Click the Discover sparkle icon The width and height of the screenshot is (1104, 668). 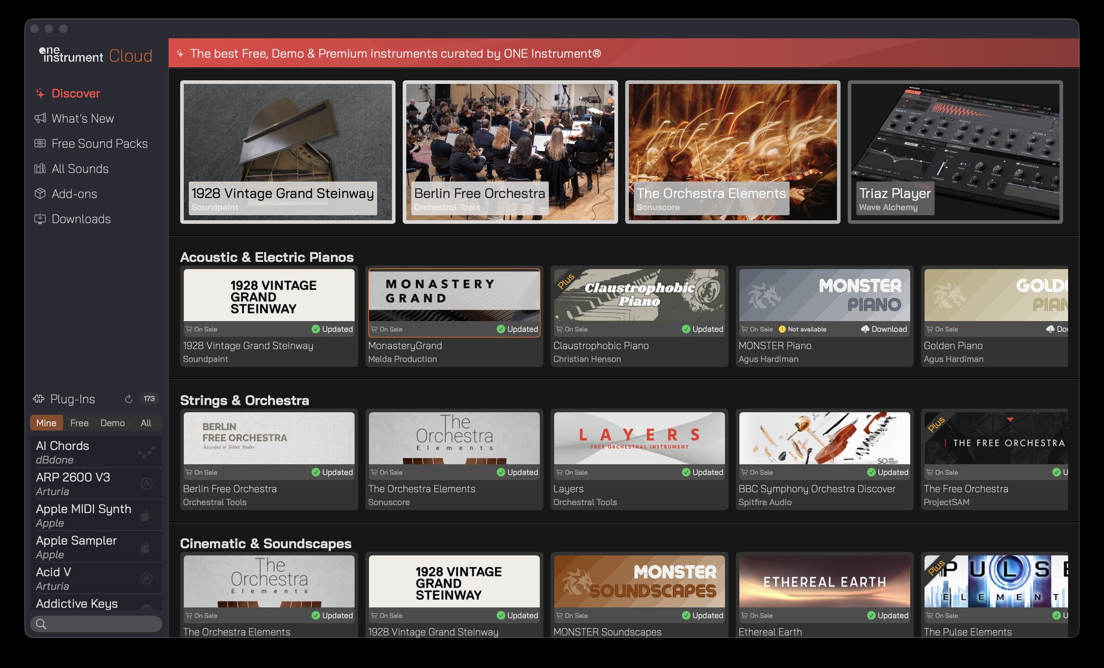[40, 93]
